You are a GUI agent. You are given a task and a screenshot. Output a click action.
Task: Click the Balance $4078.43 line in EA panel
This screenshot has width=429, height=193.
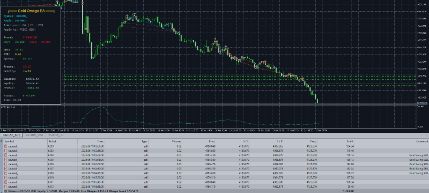pos(21,79)
